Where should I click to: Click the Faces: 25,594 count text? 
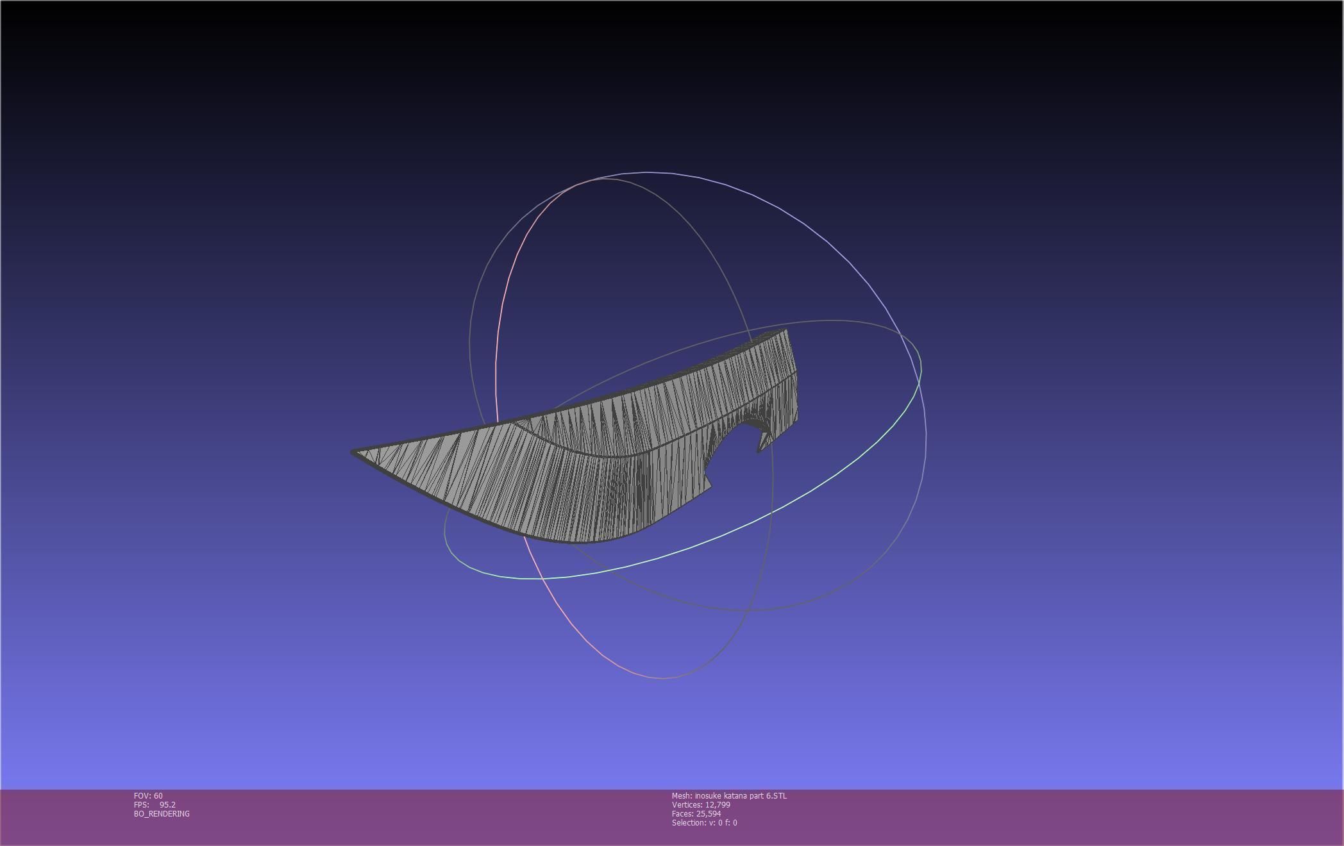696,814
